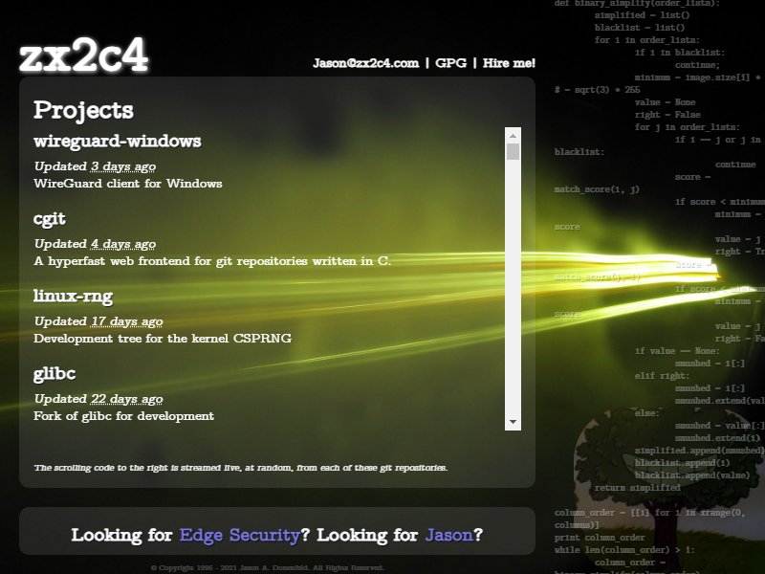This screenshot has height=574, width=765.
Task: Click the projects list scroll down arrow
Action: coord(513,422)
